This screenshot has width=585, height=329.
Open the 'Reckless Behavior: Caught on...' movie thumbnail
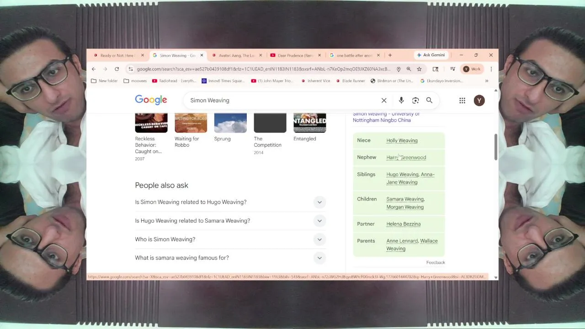[151, 123]
